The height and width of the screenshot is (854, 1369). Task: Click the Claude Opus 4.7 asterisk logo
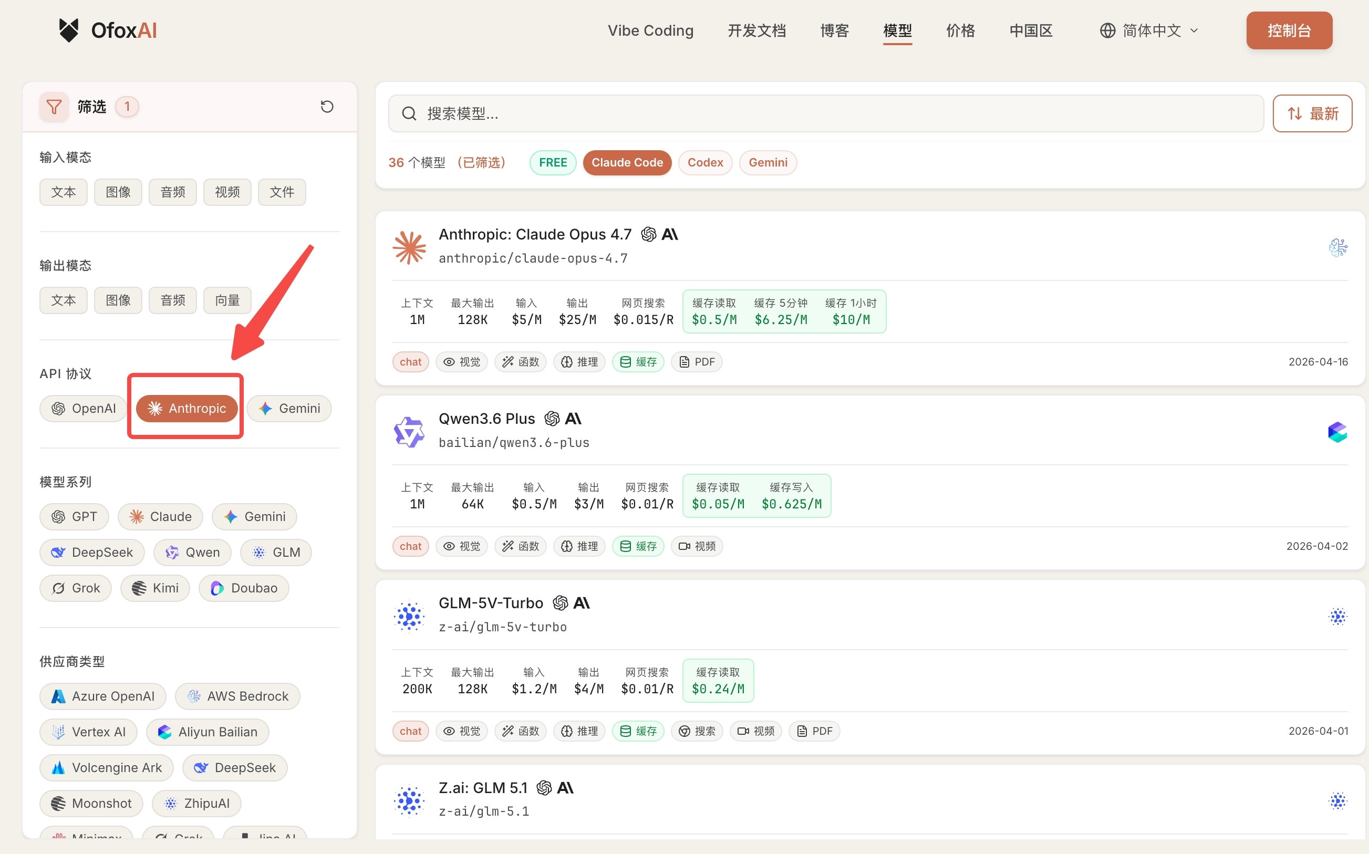click(409, 247)
